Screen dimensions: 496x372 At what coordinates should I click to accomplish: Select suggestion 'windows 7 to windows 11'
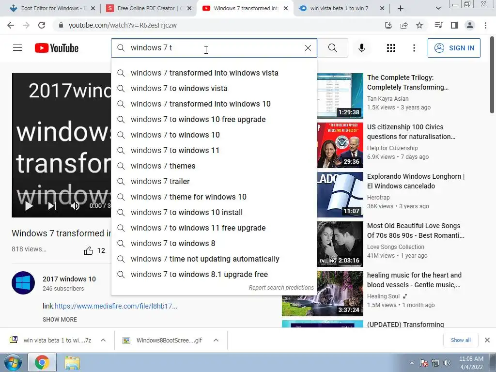coord(214,151)
